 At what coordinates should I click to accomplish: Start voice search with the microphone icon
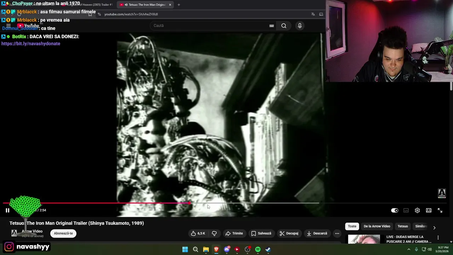(x=300, y=25)
